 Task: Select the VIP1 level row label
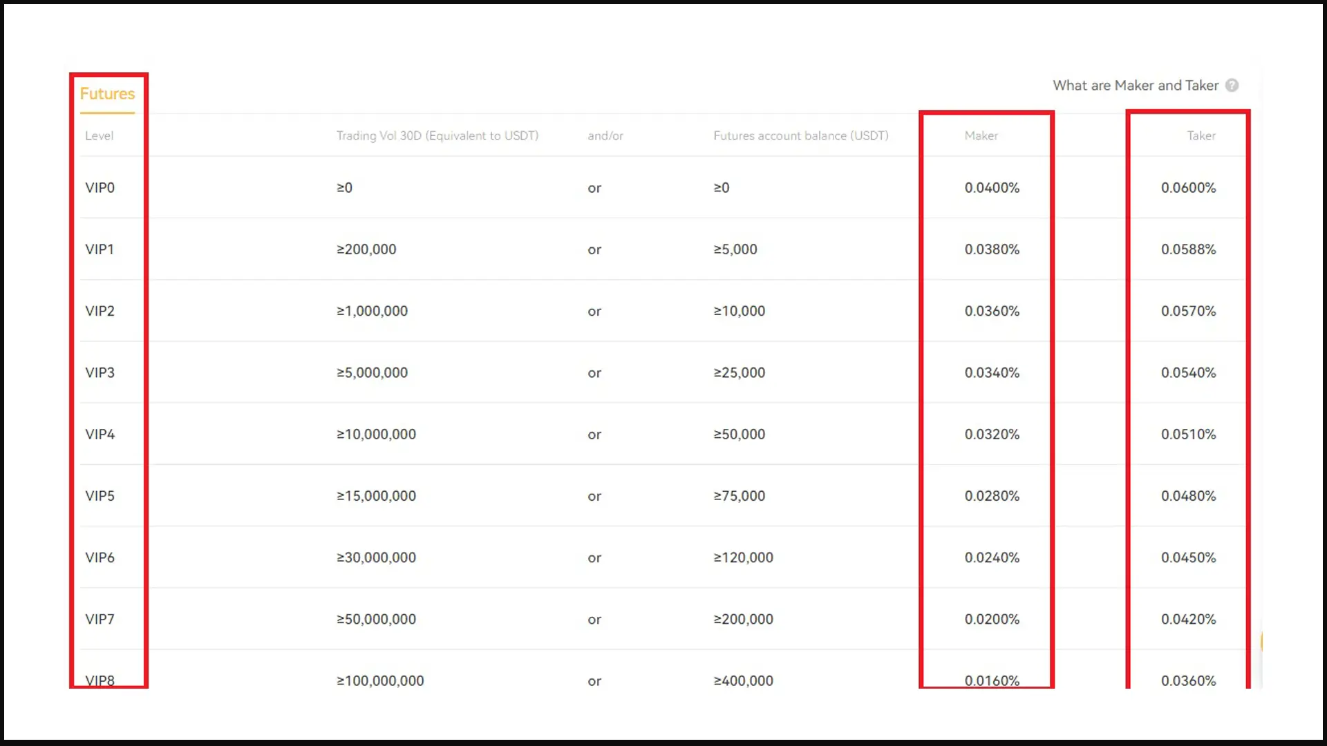pos(100,249)
